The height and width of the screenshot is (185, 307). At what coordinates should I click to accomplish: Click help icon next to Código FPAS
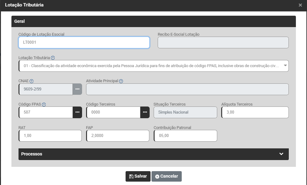[44, 104]
